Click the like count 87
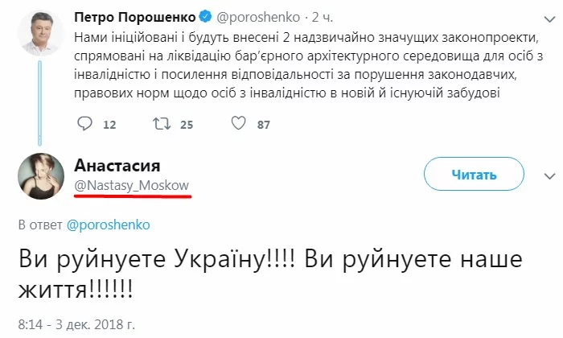563x338 pixels. (264, 125)
